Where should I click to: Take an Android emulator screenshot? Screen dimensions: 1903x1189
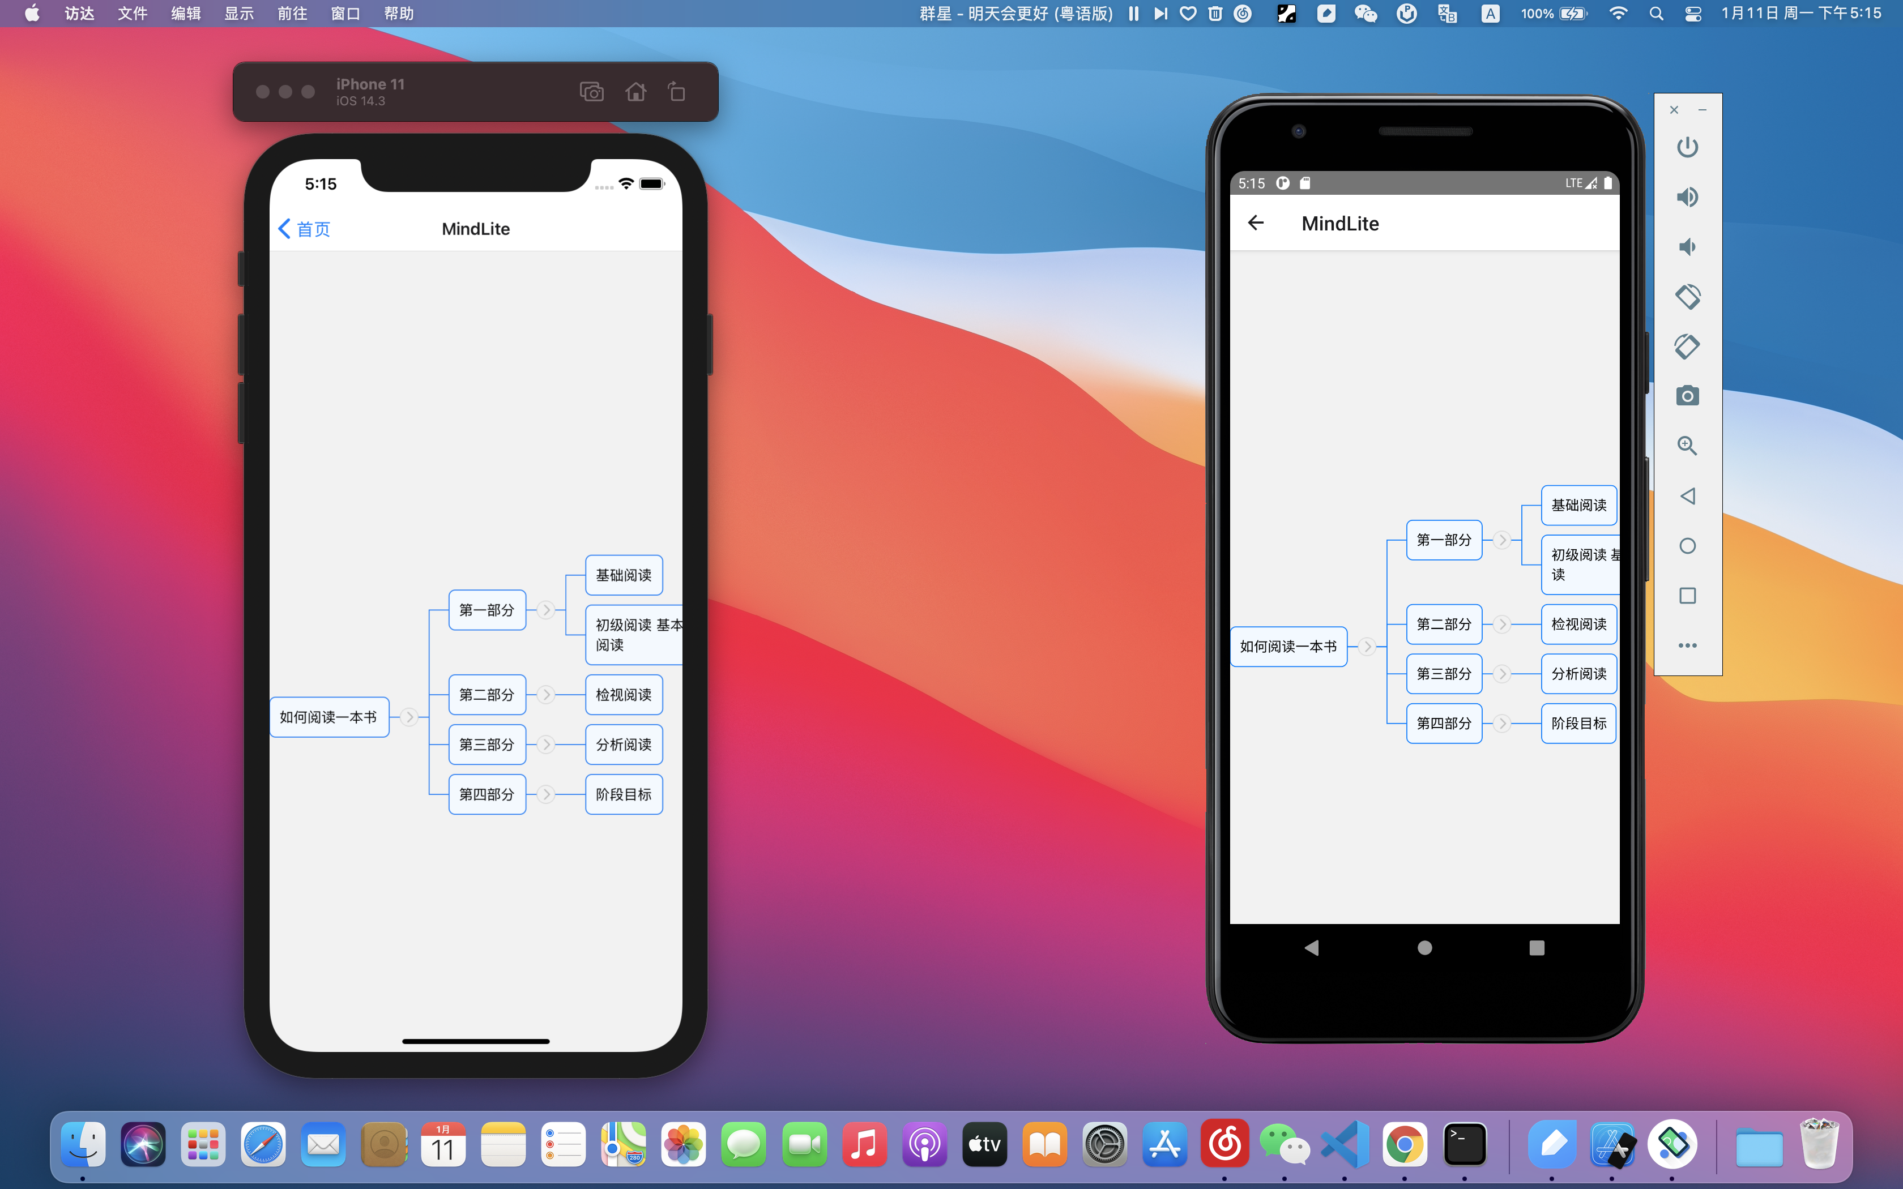[1687, 396]
